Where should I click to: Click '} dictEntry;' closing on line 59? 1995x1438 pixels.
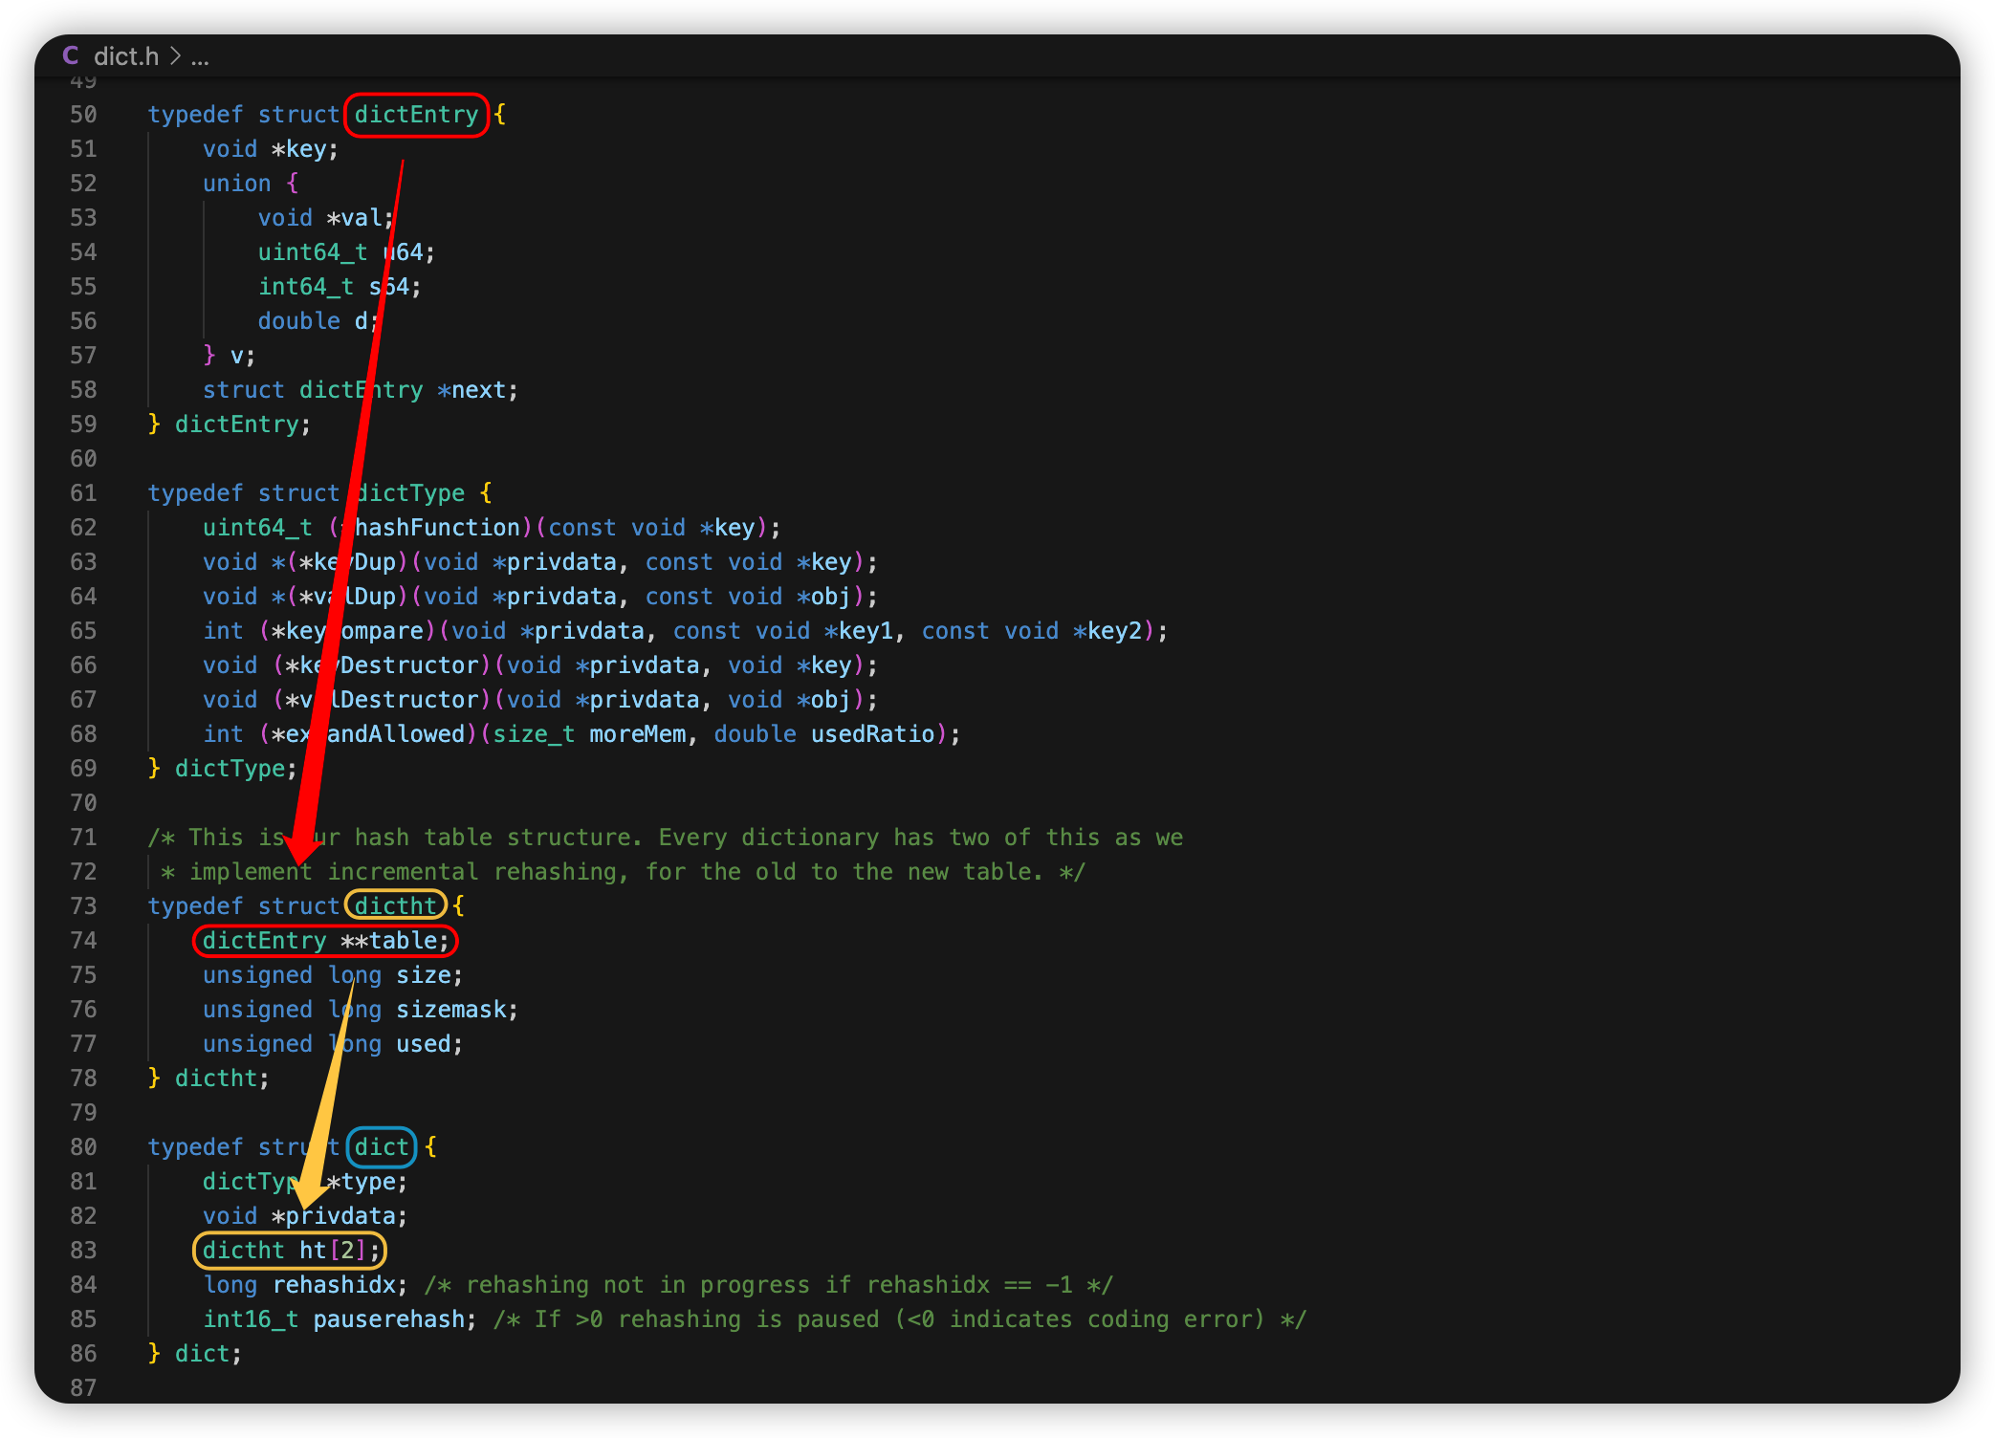[230, 425]
